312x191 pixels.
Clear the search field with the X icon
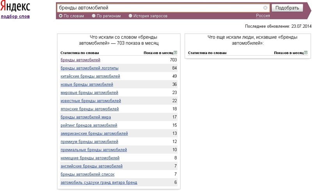[265, 8]
